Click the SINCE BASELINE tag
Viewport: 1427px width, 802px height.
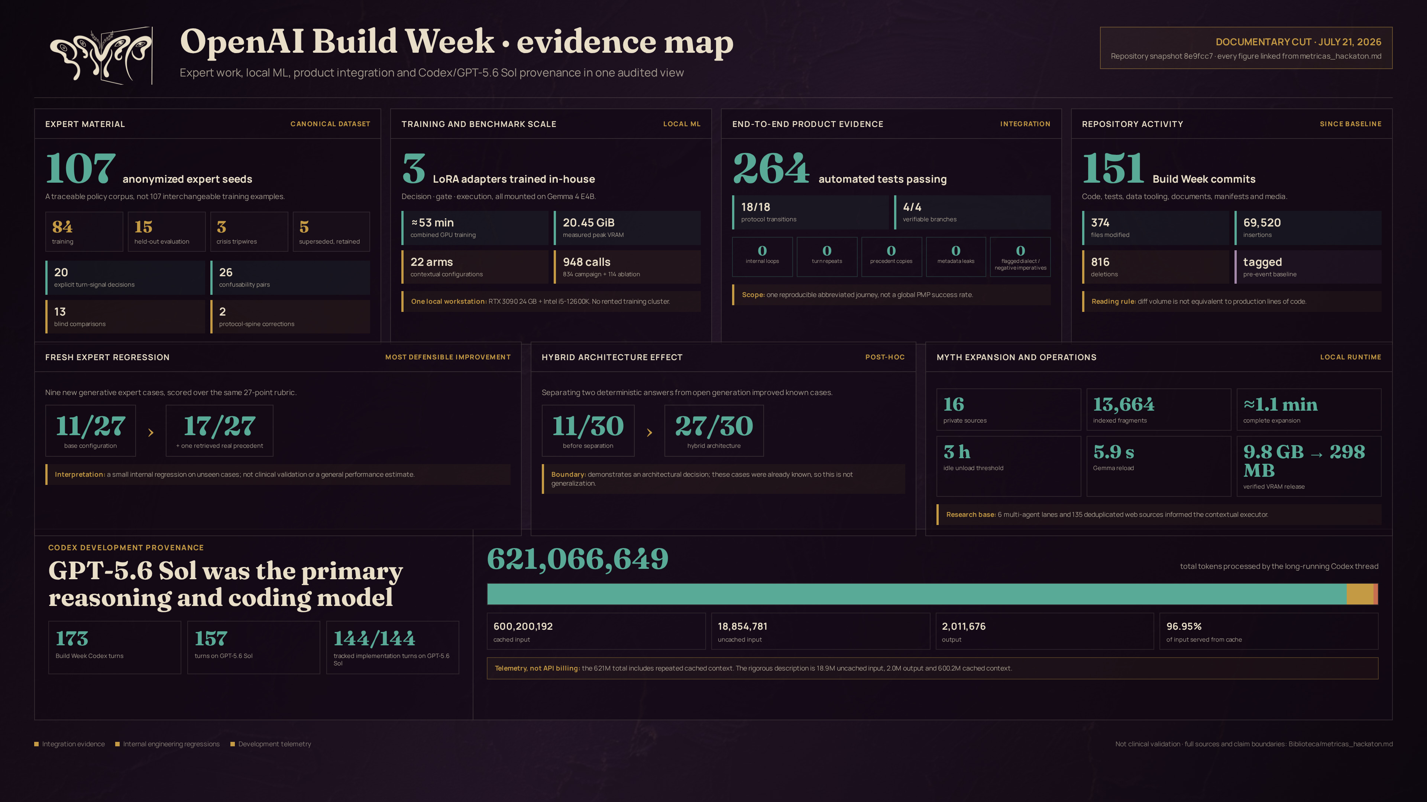click(x=1350, y=124)
